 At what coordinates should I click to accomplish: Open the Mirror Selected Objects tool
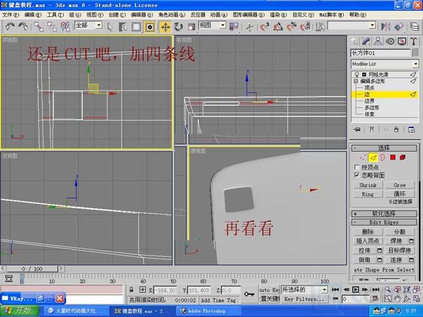pos(386,26)
